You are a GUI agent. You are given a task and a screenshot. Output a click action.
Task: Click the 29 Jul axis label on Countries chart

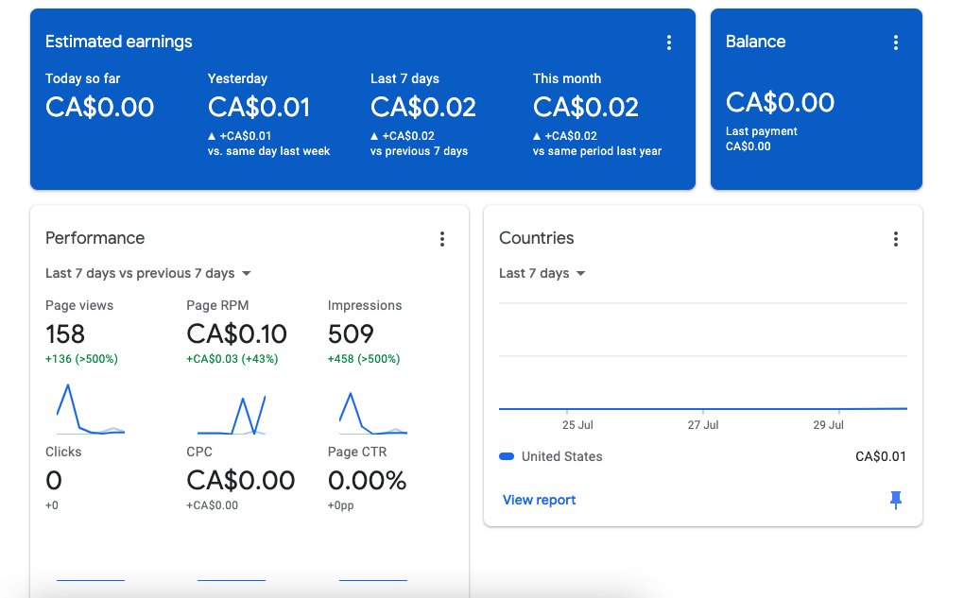[x=828, y=425]
